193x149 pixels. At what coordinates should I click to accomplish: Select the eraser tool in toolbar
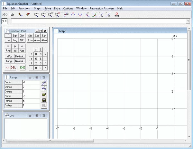tap(28, 14)
